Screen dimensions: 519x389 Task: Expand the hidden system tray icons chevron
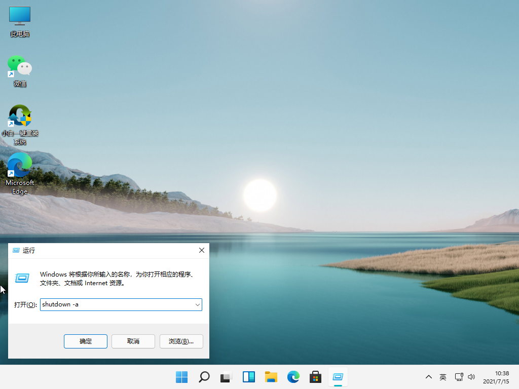pos(429,377)
